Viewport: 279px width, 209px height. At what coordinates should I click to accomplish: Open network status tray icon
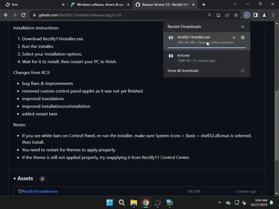(x=237, y=202)
